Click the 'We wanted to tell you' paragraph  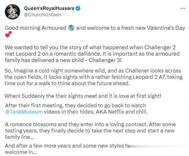(92, 54)
